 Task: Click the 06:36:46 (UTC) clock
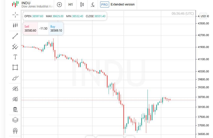(x=183, y=13)
